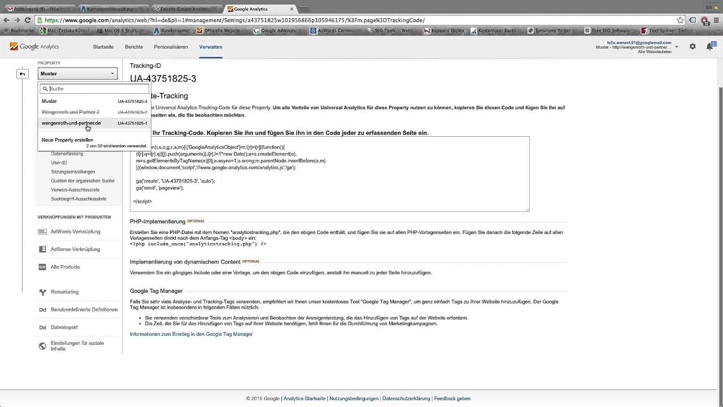Open AdWords-Verknüpfung in the sidebar
This screenshot has width=723, height=407.
coord(75,232)
